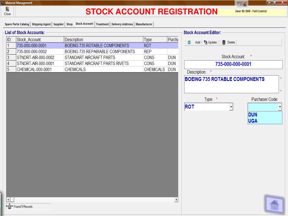Switch to the Delivery Address tab

(x=122, y=24)
